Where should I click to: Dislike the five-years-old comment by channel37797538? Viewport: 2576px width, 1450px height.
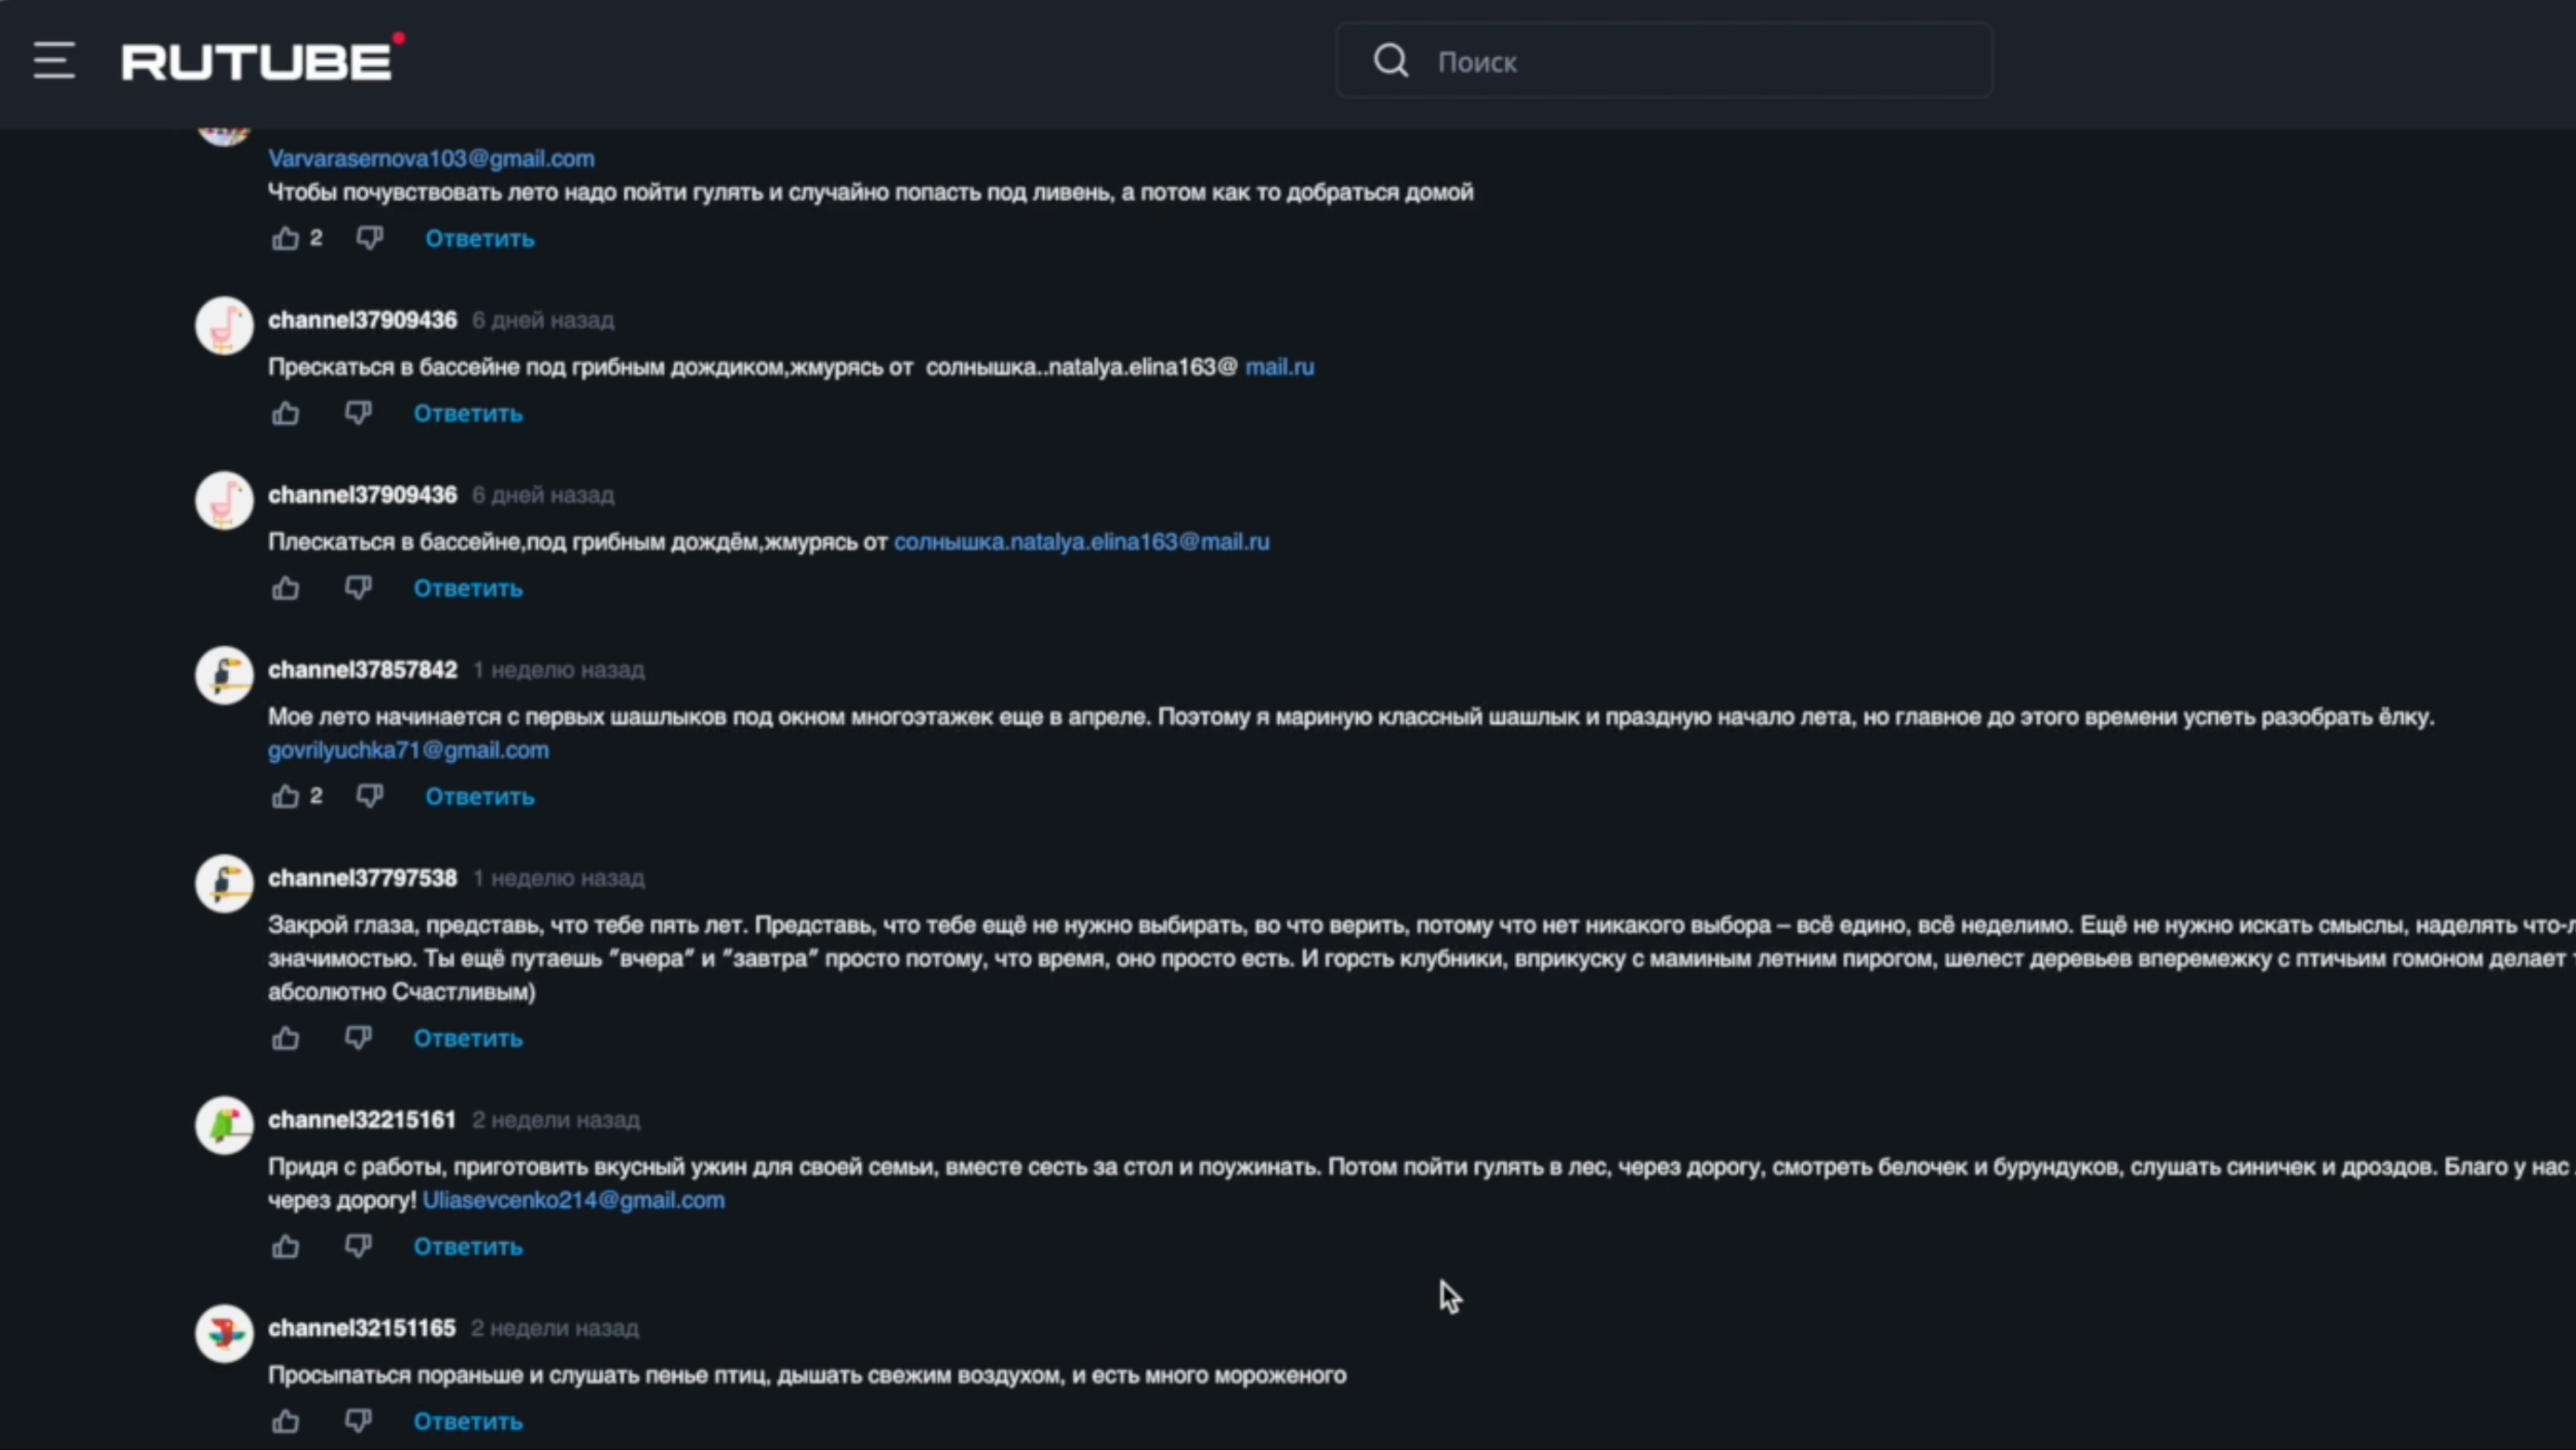pos(358,1038)
